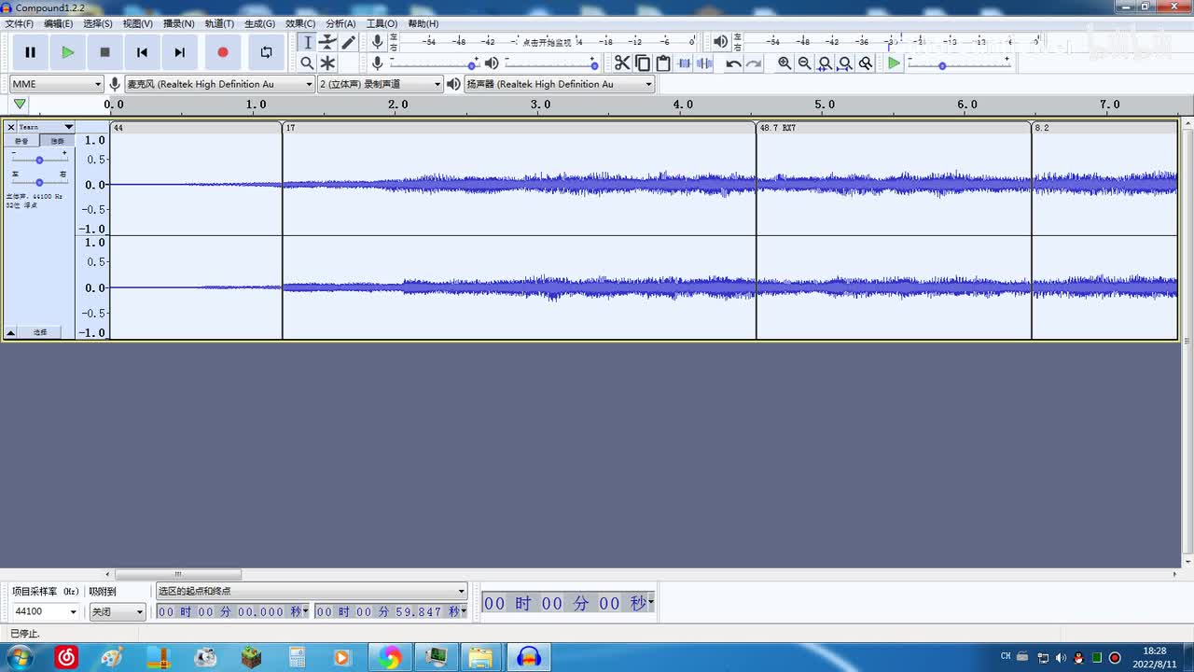The width and height of the screenshot is (1194, 672).
Task: Close the Yearn track with X
Action: (x=11, y=127)
